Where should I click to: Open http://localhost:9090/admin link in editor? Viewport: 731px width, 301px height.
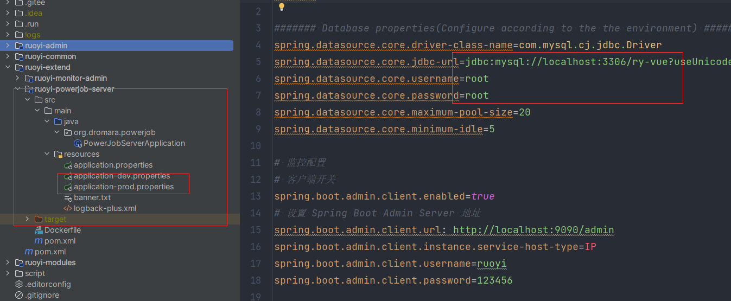click(x=533, y=230)
